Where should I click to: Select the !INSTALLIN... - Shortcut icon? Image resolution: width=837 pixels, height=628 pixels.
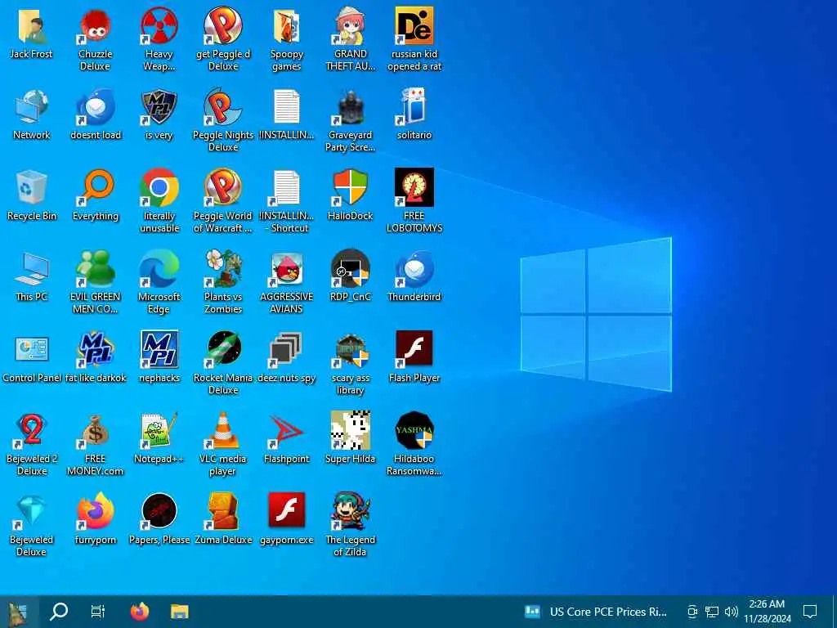[x=287, y=187]
